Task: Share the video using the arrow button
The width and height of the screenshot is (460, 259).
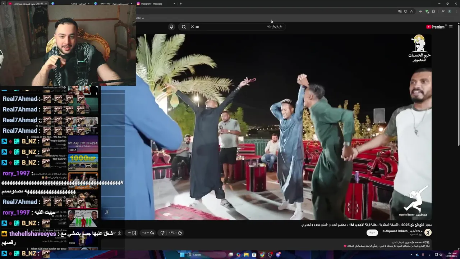Action: (x=148, y=233)
